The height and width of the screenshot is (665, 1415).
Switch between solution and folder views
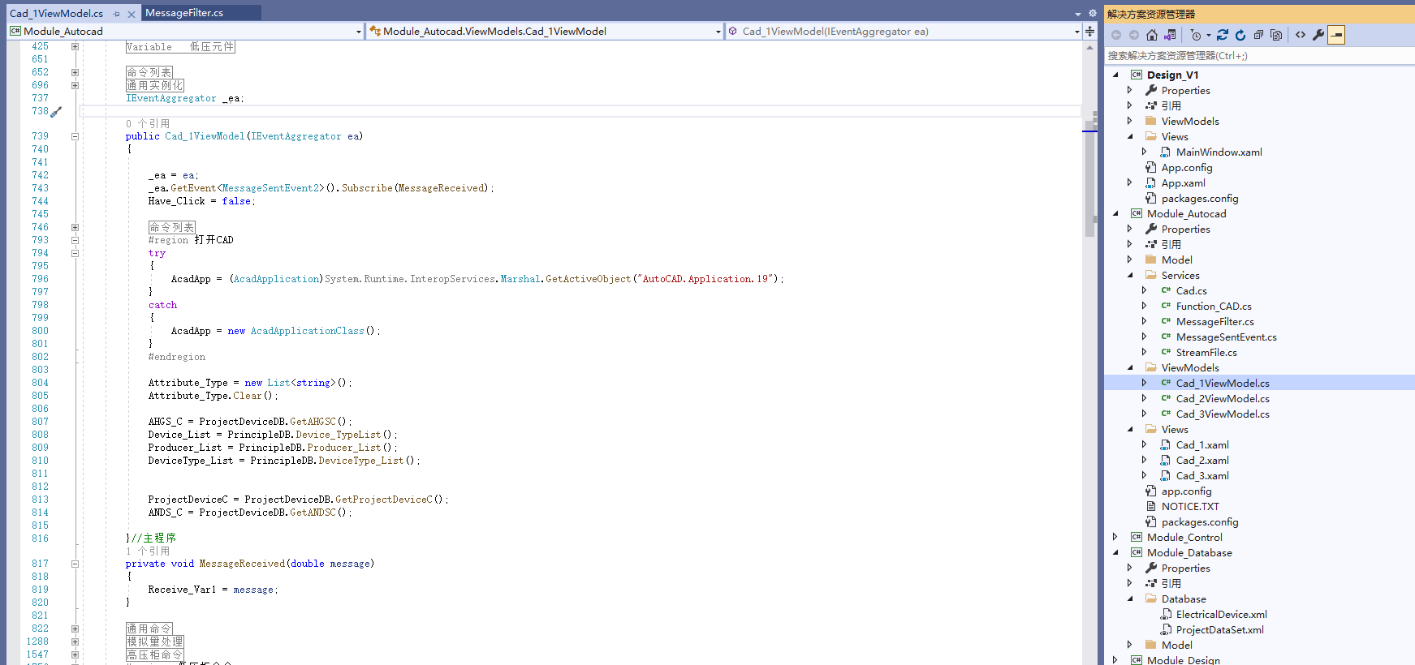1170,35
